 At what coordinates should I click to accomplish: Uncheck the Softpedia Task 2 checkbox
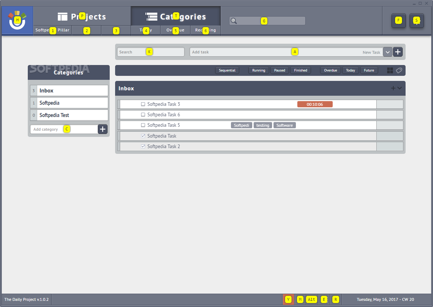(x=143, y=146)
